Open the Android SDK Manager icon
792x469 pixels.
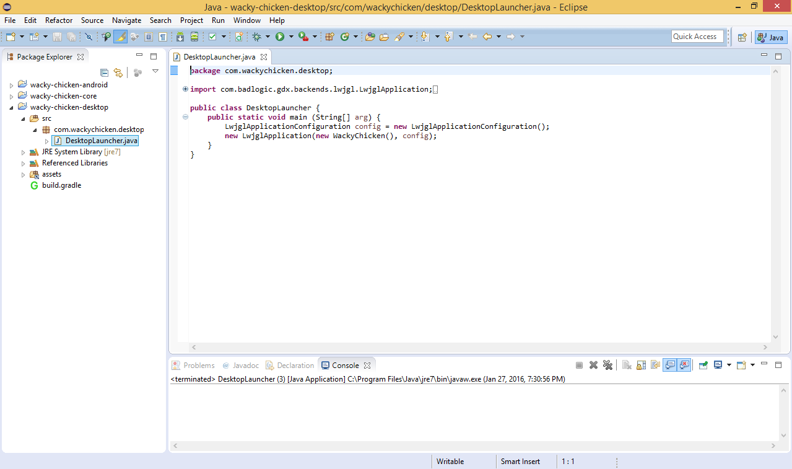pos(180,37)
